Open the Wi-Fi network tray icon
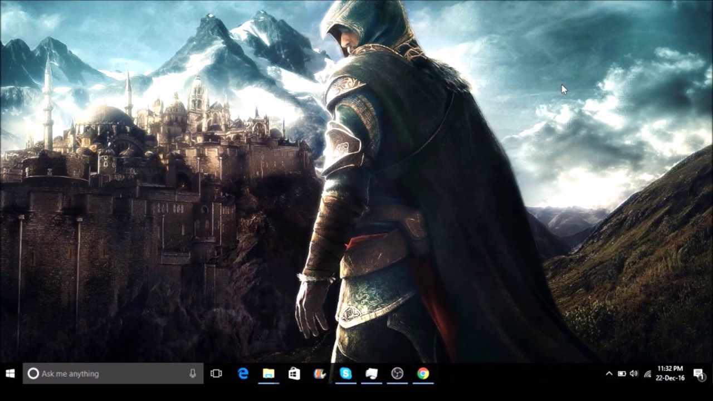 pyautogui.click(x=647, y=374)
